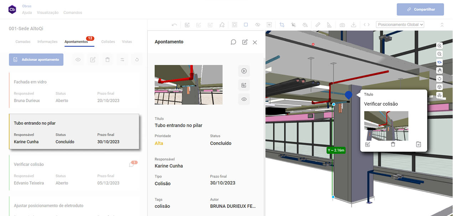Open the Ajuda menu
The height and width of the screenshot is (216, 453).
click(27, 12)
